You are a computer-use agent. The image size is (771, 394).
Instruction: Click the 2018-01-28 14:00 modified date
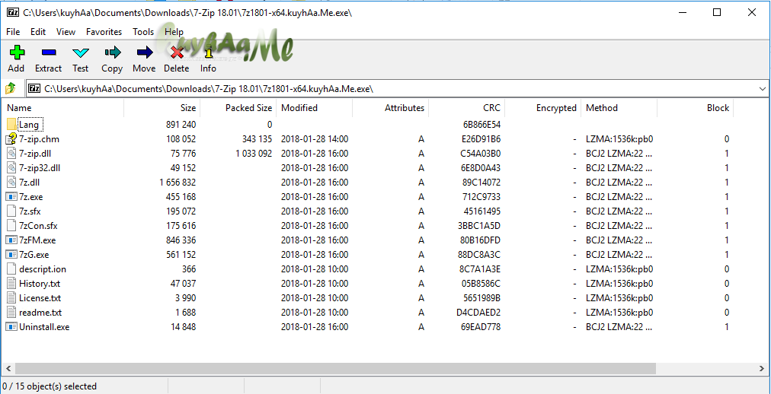tap(315, 139)
